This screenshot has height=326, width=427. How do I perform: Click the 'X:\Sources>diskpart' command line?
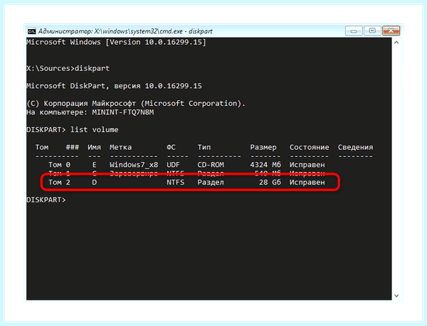pyautogui.click(x=68, y=68)
